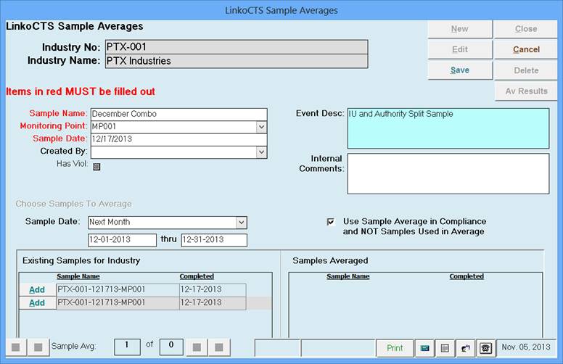Uncheck Use Sample Average in Compliance
Viewport: 563px width, 364px height.
click(331, 222)
